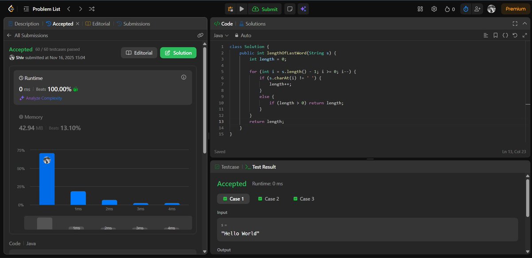This screenshot has width=532, height=258.
Task: Adjust the runtime distribution range slider
Action: pyautogui.click(x=108, y=223)
